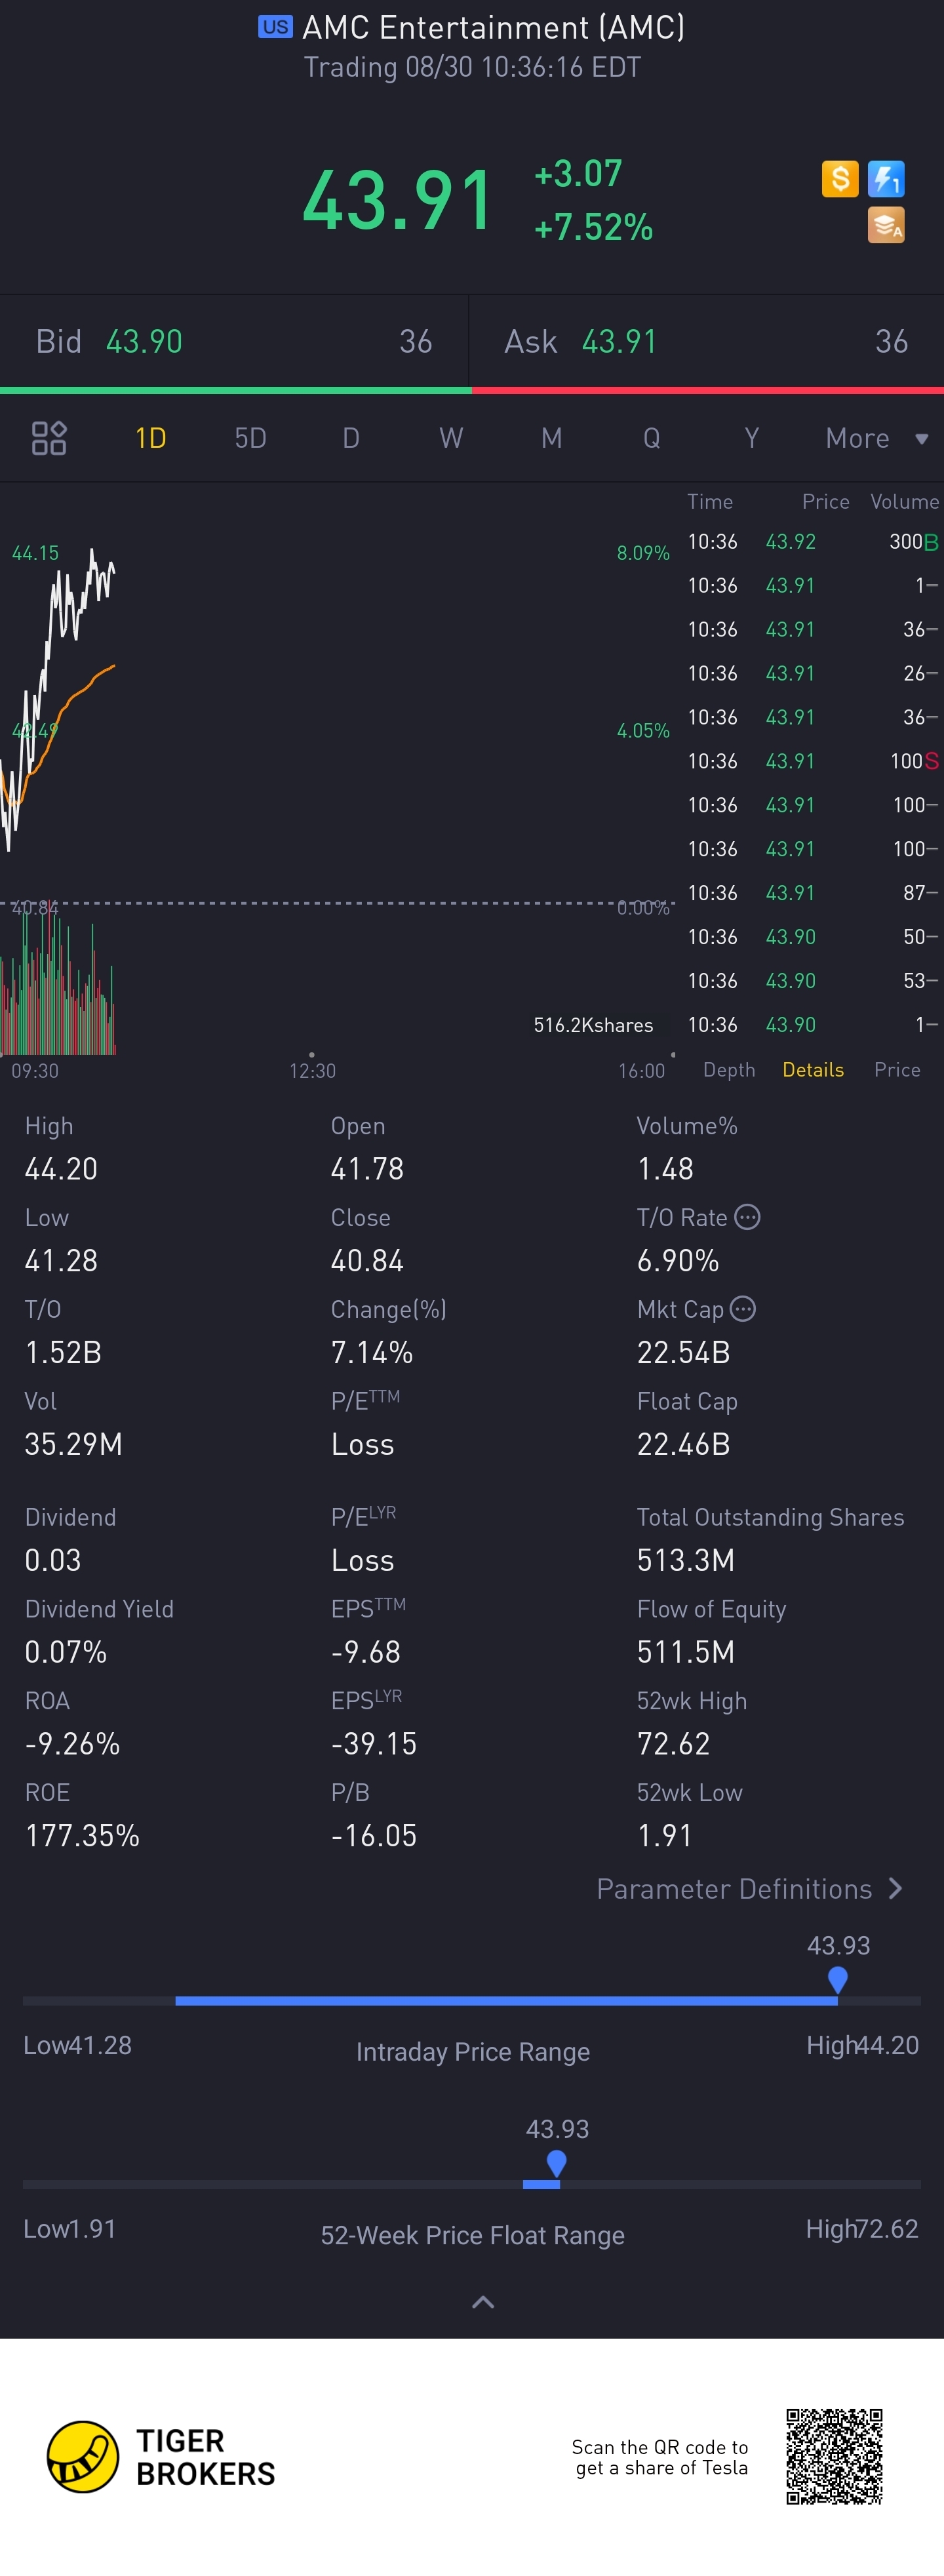
Task: Tap the Total Outstanding Shares value 513.3M
Action: coord(686,1560)
